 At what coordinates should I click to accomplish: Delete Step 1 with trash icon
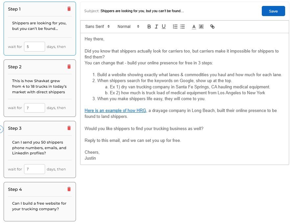pos(69,9)
